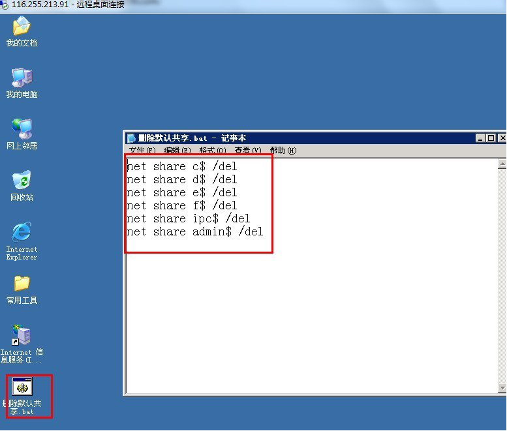507x431 pixels.
Task: Select the 删除默认共享.bat file on desktop
Action: (x=22, y=387)
